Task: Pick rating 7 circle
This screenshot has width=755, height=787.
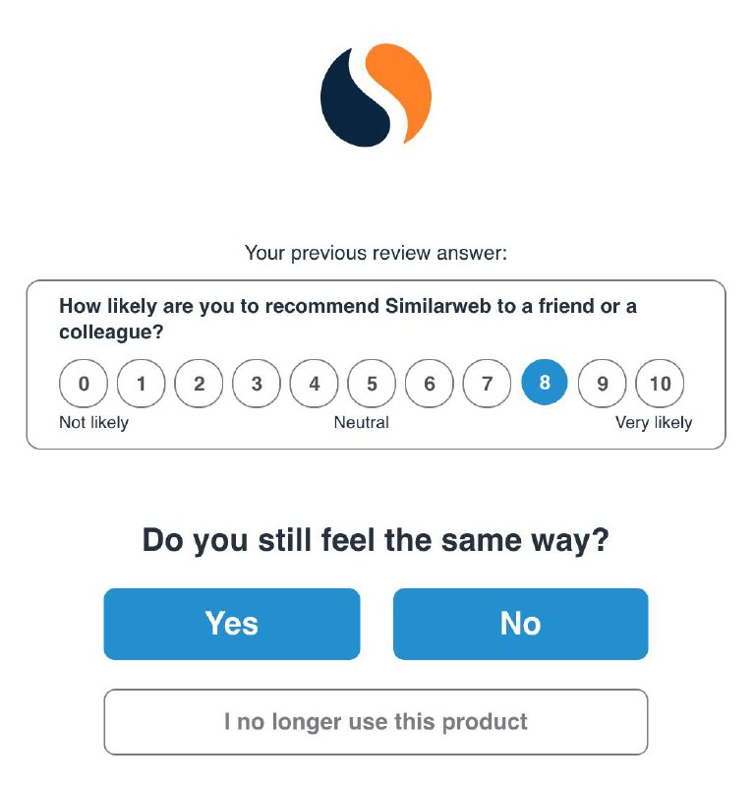Action: pyautogui.click(x=487, y=384)
